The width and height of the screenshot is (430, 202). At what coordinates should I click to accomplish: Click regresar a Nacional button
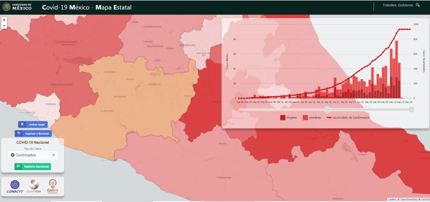click(33, 133)
